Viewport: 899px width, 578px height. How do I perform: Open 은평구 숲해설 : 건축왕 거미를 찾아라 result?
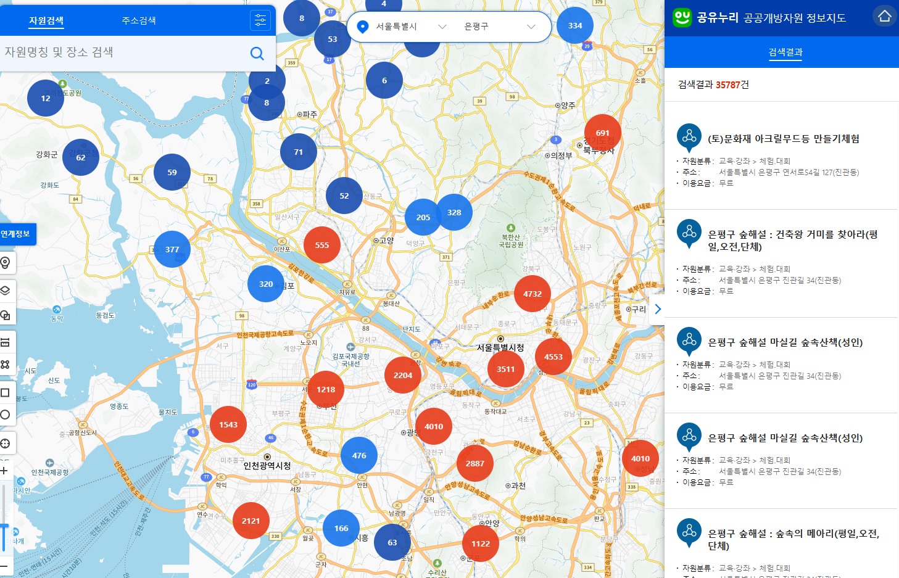coord(793,241)
